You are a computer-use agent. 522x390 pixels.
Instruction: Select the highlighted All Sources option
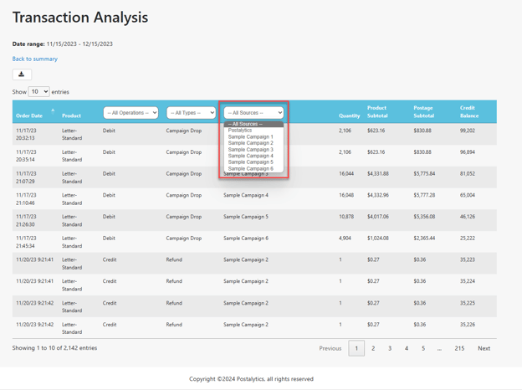pyautogui.click(x=253, y=124)
